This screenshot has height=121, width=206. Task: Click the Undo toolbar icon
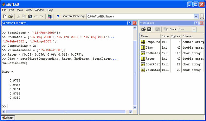[36, 16]
